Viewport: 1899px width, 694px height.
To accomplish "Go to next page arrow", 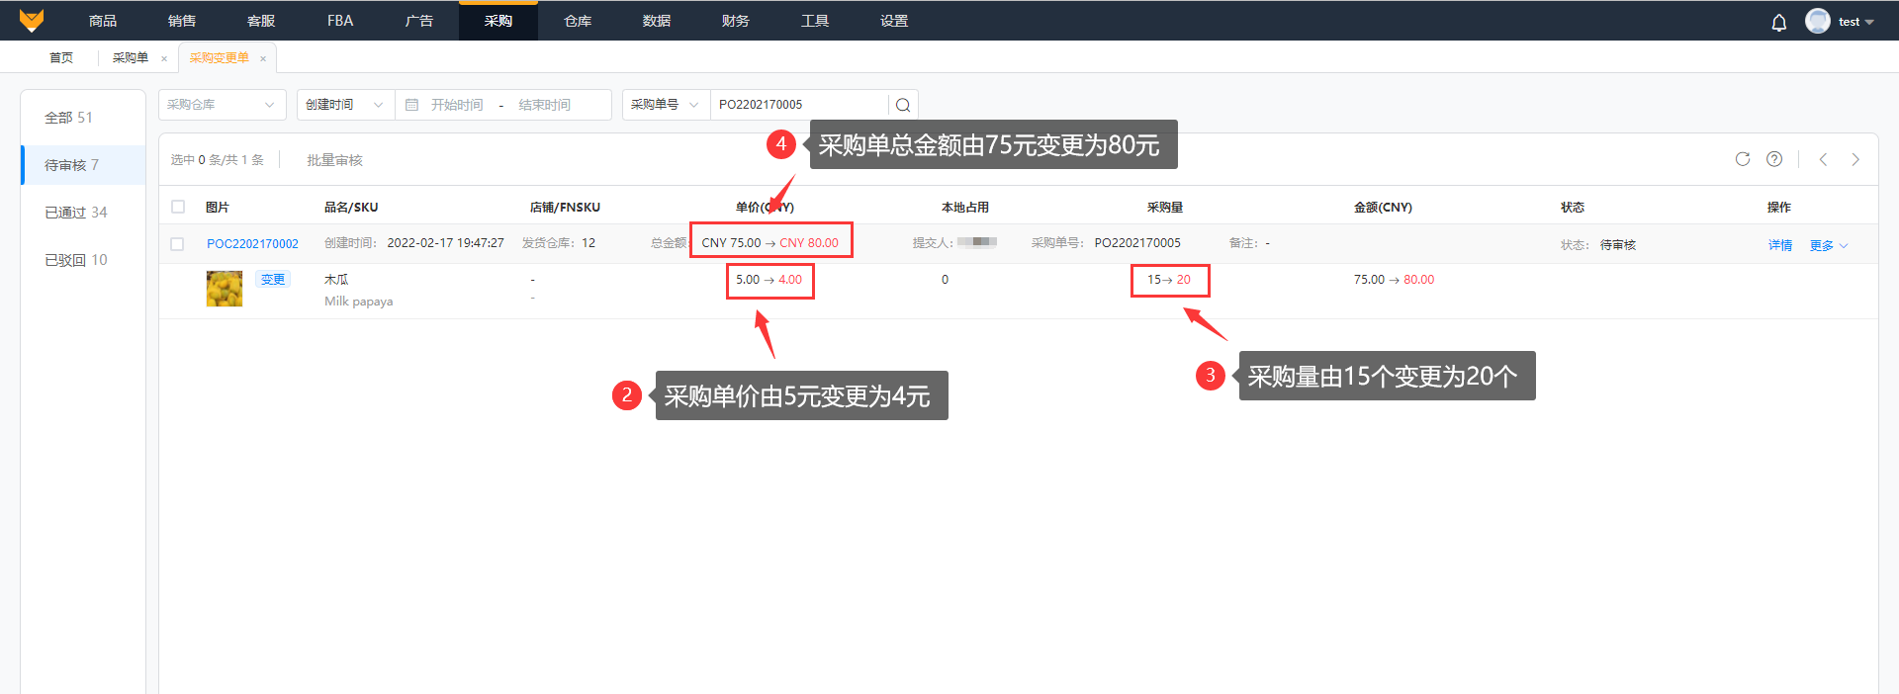I will coord(1855,159).
